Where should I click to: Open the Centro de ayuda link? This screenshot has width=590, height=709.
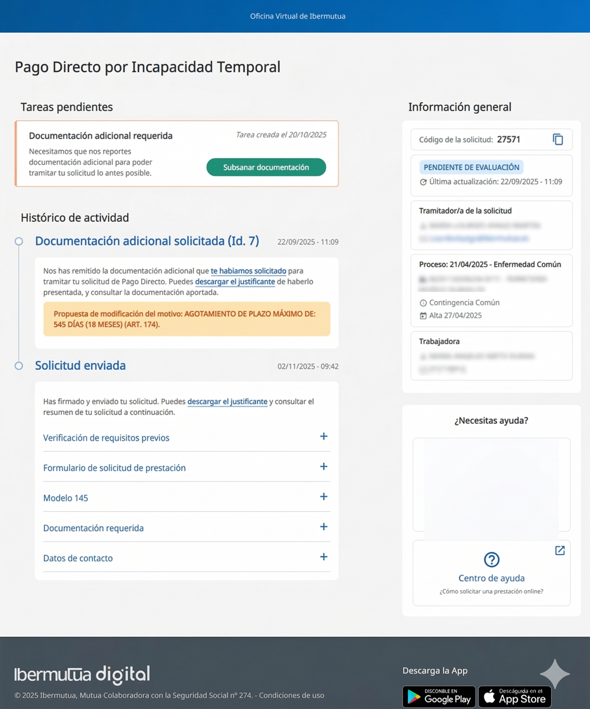[492, 578]
